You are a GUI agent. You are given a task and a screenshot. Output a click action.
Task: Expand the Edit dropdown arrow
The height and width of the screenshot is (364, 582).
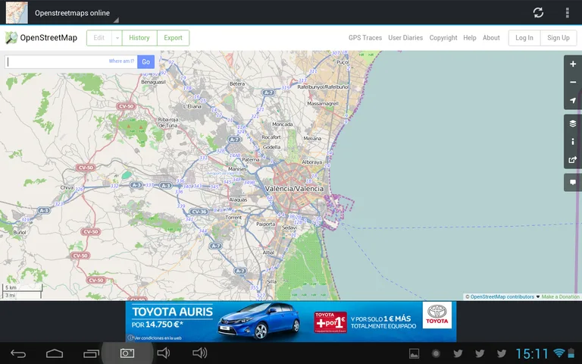pyautogui.click(x=117, y=38)
